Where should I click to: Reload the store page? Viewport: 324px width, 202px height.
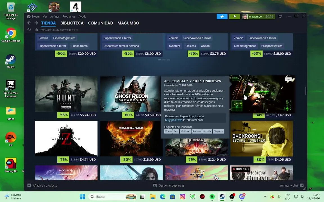29,30
